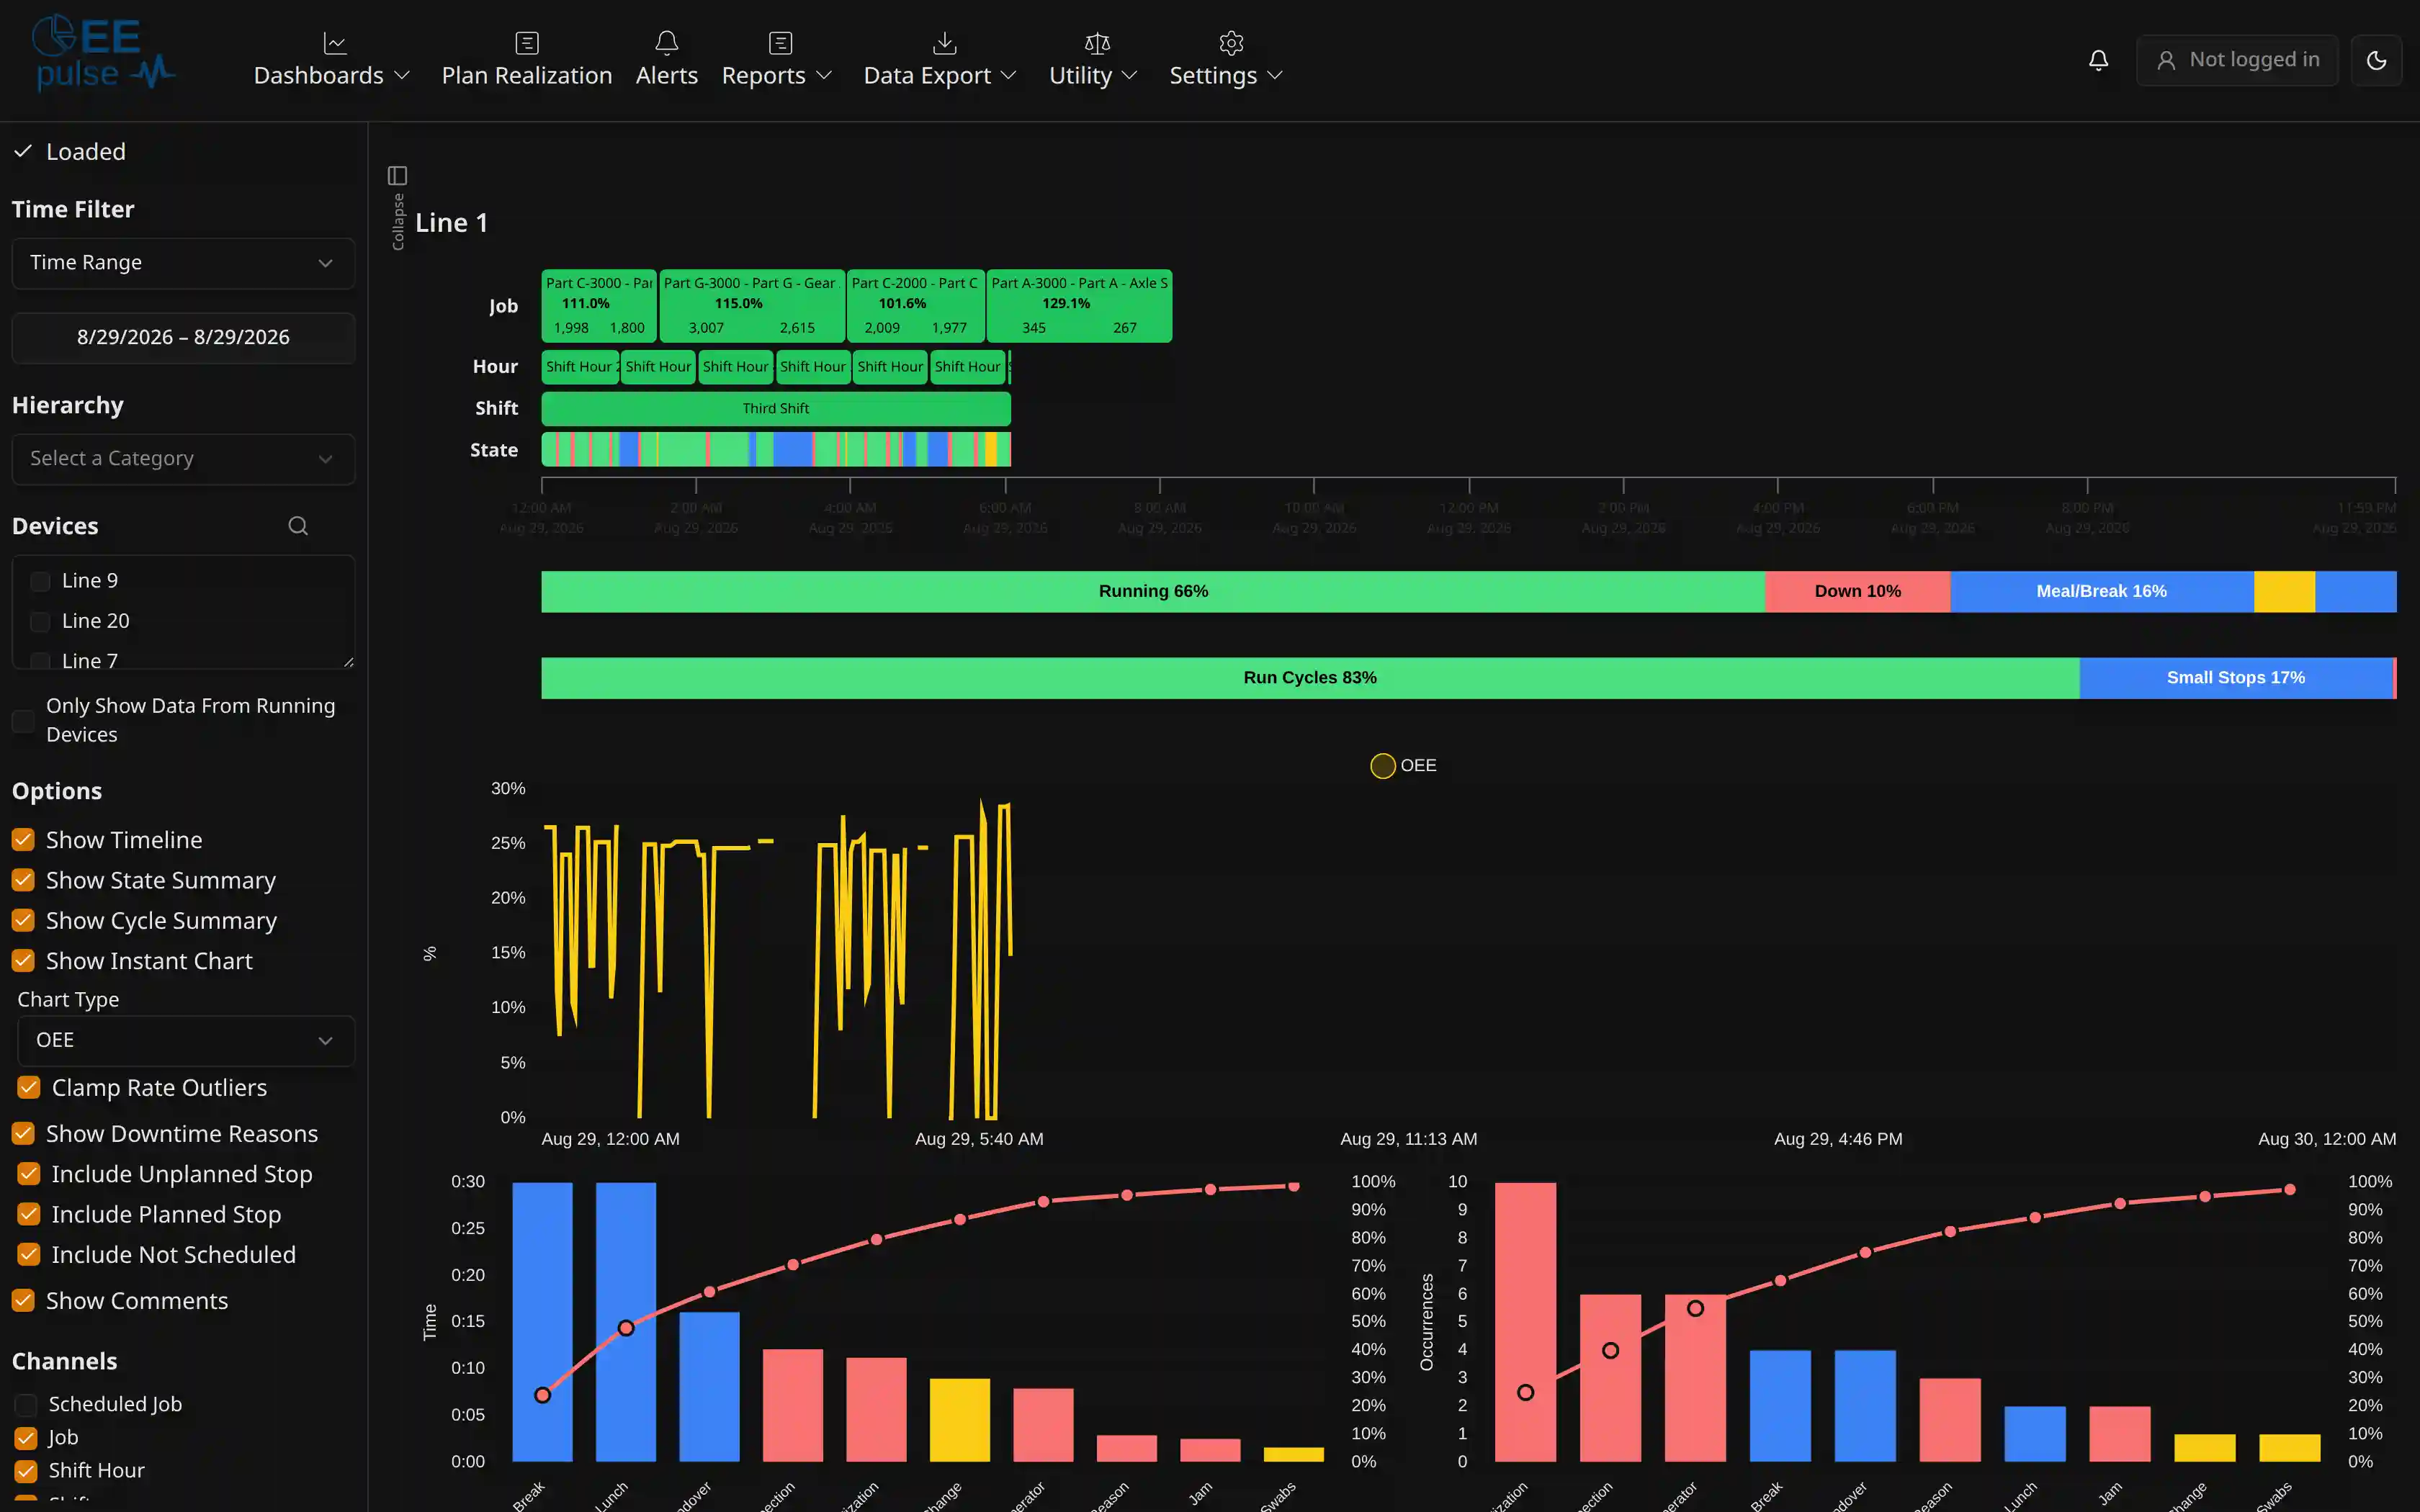Click the Reports document icon

[x=780, y=43]
